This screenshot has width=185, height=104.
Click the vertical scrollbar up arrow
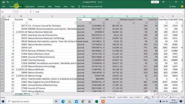coord(184,16)
